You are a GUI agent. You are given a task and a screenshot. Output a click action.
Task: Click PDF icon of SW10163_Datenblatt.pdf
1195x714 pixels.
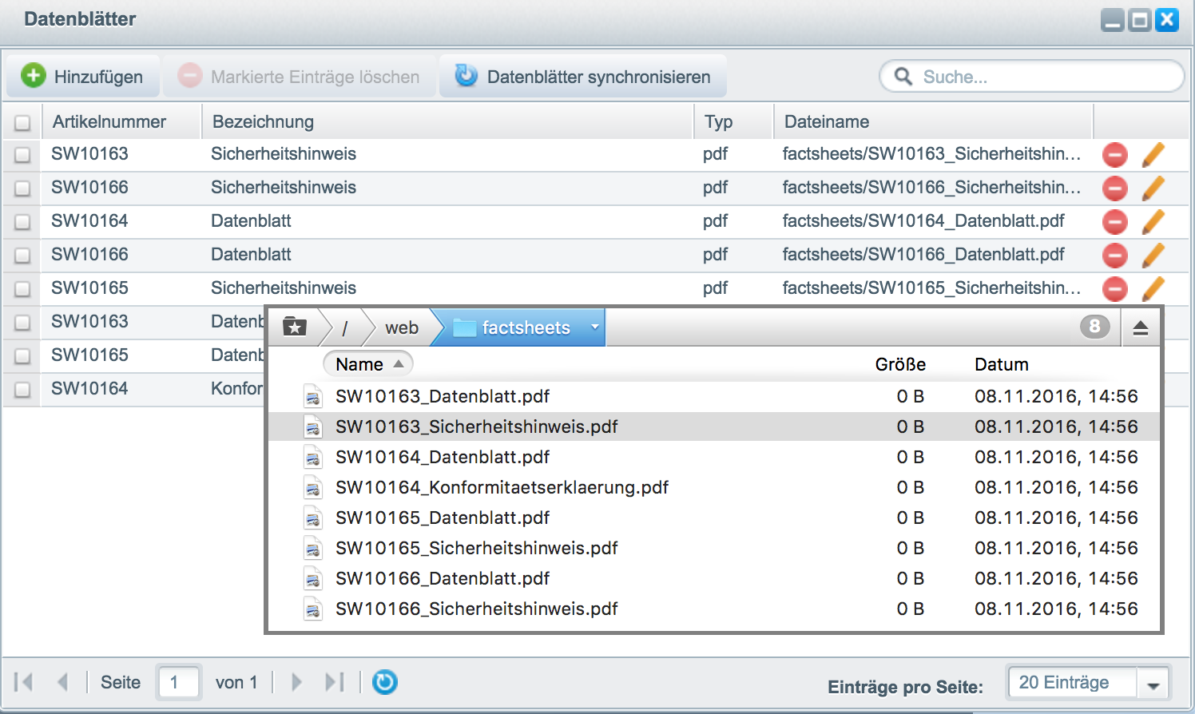tap(313, 396)
